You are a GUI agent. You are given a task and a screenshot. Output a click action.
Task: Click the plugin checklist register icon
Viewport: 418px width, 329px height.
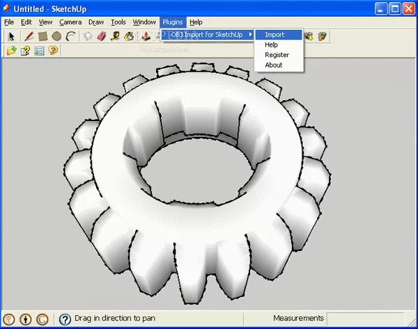(39, 50)
